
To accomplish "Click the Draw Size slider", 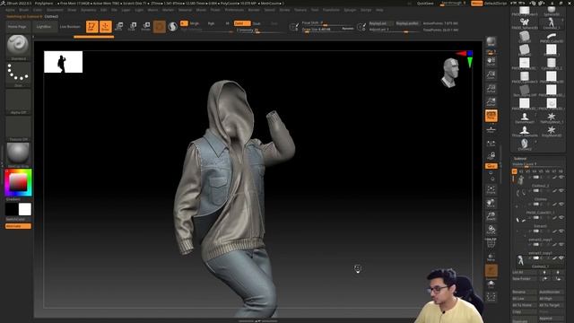I will click(327, 30).
